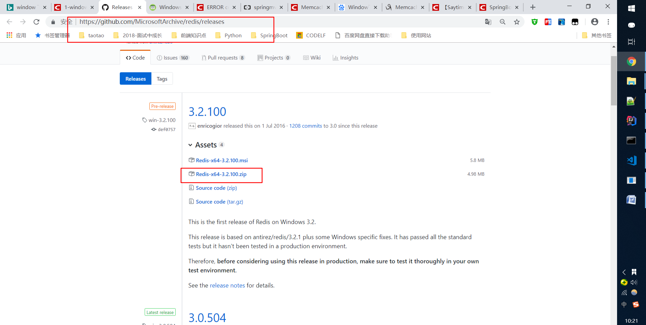Screen dimensions: 646x325
Task: Open the Pull requests tab
Action: [223, 58]
